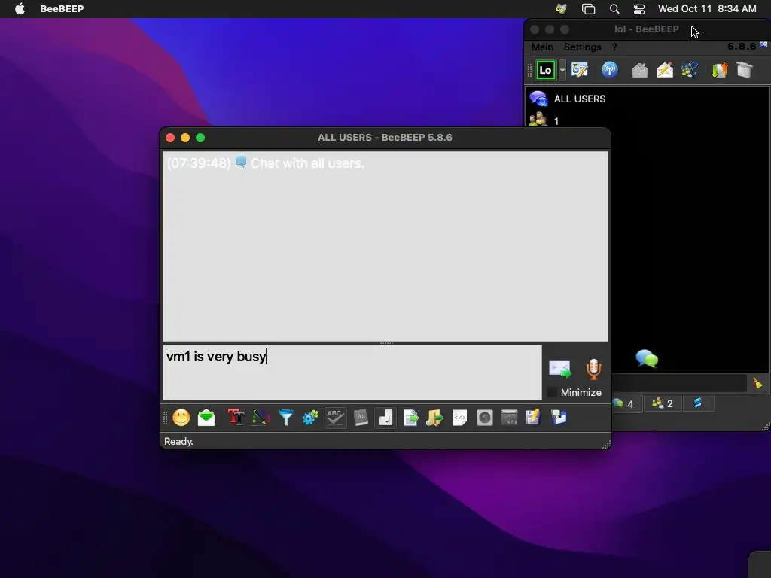Click the gray round camera-like icon
771x578 pixels.
(x=485, y=418)
